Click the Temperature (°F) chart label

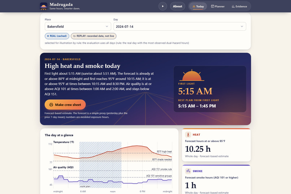(x=64, y=142)
